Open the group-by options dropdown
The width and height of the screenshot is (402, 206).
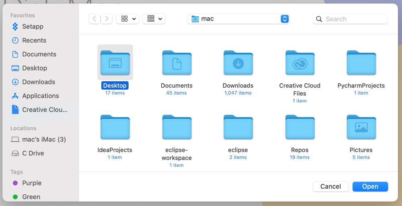click(x=154, y=19)
